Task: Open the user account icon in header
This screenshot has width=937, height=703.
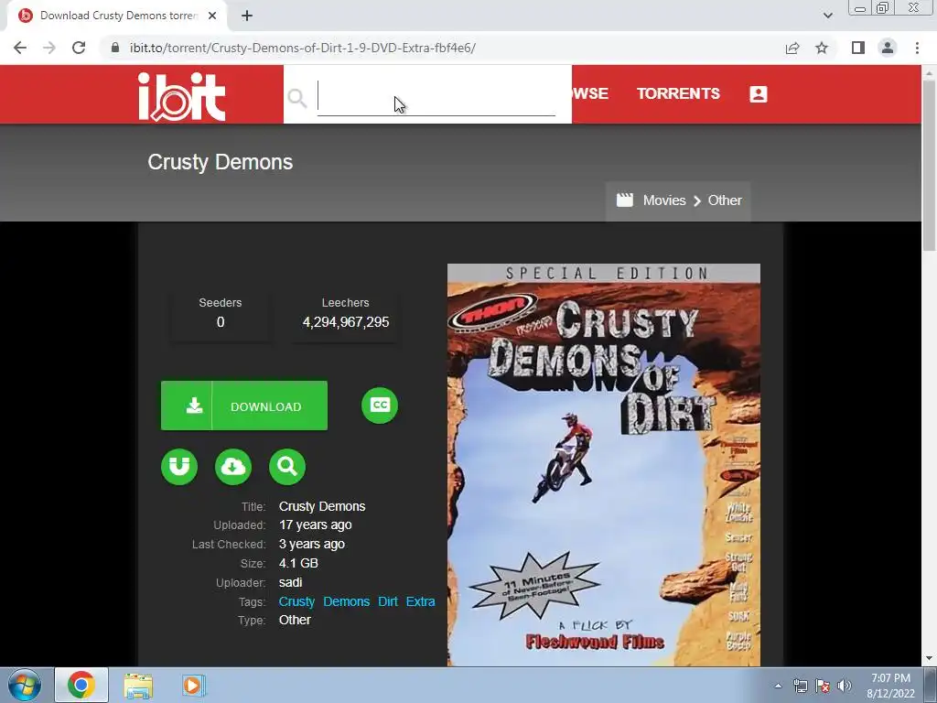Action: point(759,94)
